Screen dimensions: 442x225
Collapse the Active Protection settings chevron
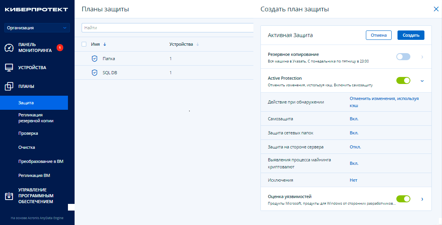[421, 81]
